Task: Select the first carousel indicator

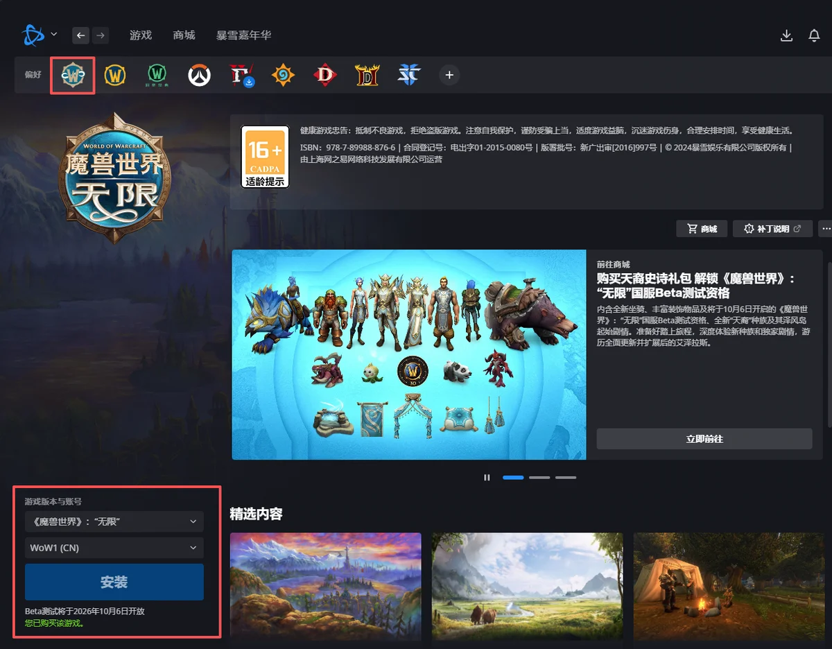Action: [x=513, y=477]
